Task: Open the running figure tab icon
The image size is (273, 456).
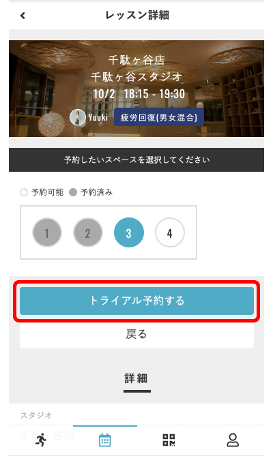Action: (41, 440)
